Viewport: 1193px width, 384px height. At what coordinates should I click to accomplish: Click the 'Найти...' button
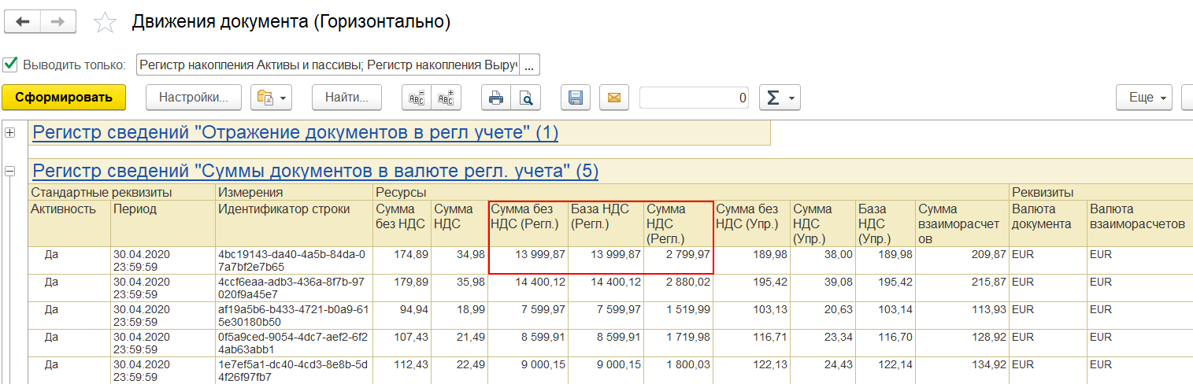347,98
